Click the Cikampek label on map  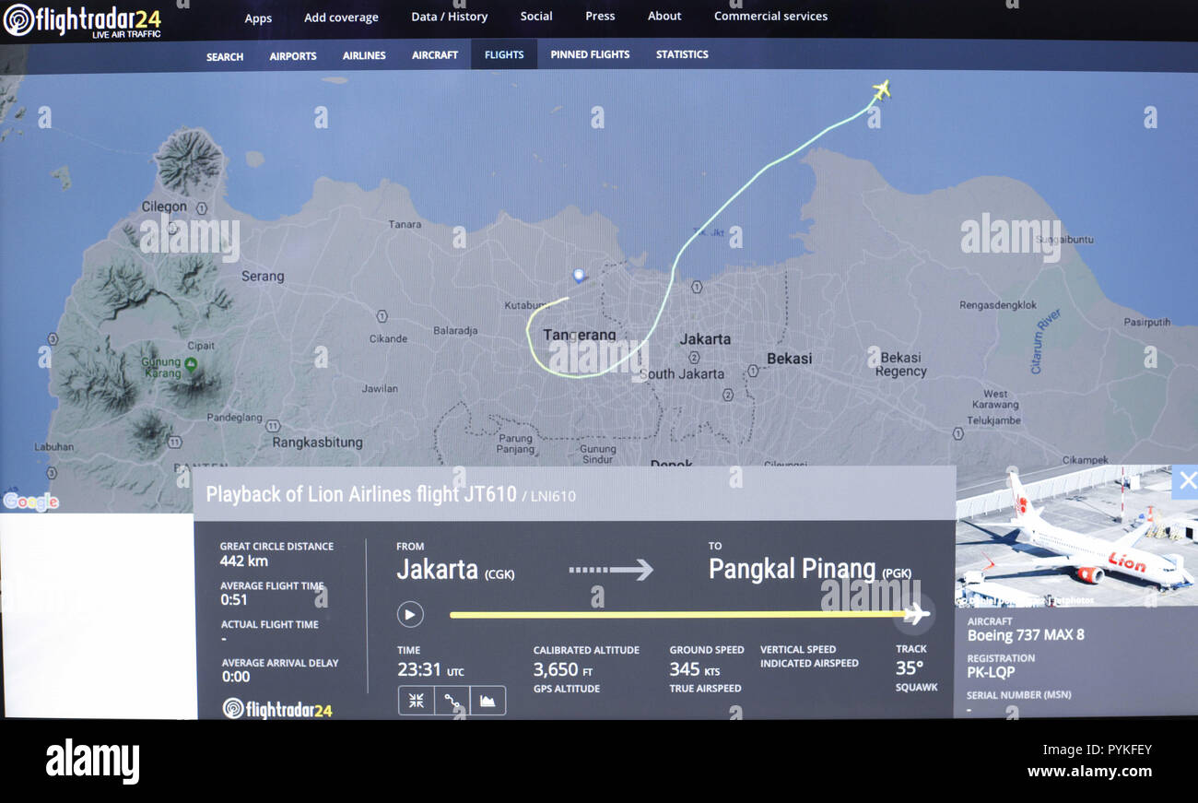click(x=1085, y=459)
